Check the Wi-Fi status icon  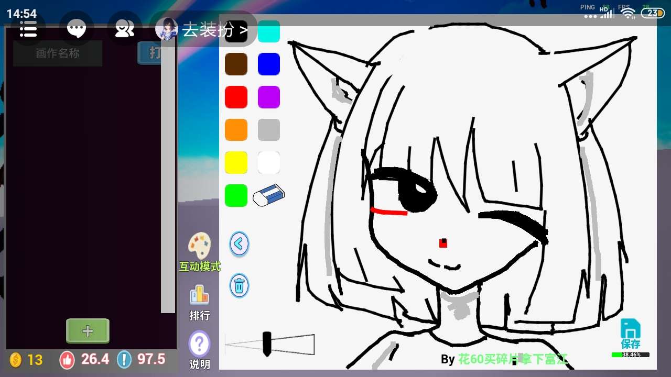627,13
